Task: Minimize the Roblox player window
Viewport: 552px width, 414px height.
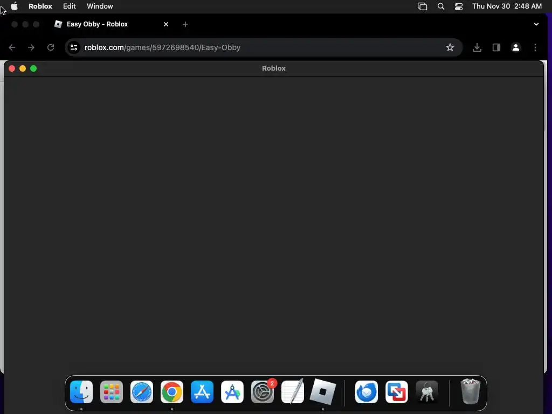Action: coord(23,68)
